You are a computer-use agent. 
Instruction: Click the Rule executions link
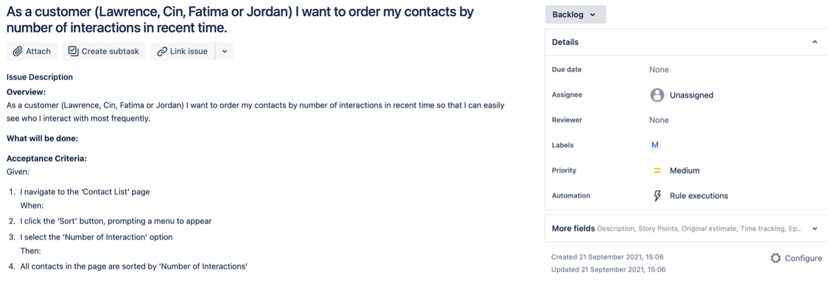[x=699, y=195]
